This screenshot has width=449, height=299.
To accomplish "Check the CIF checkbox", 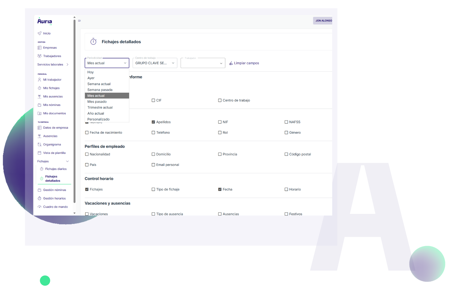I will click(153, 100).
